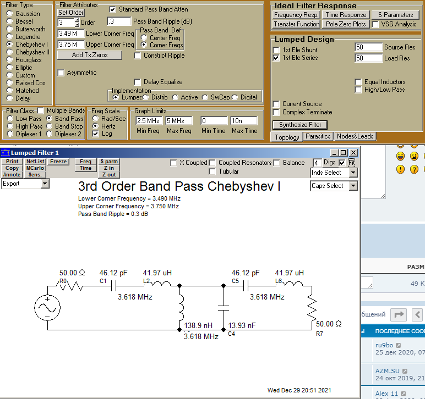The width and height of the screenshot is (425, 399).
Task: Click the forward arrow icon in forum
Action: (x=399, y=314)
